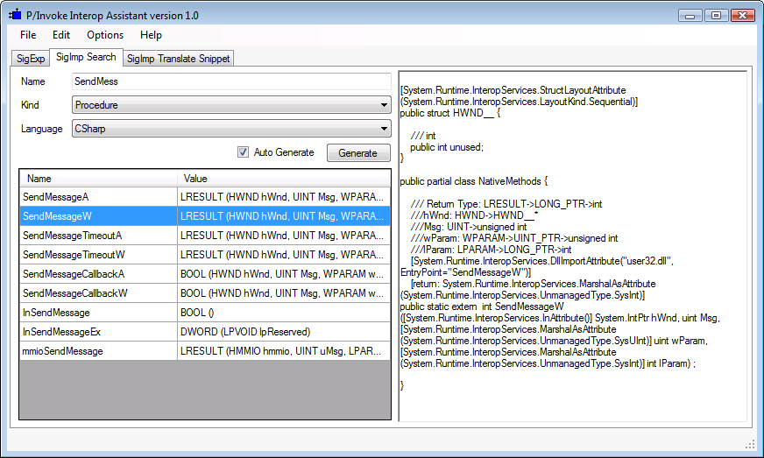Select the SendMessageCallbackA row
Image resolution: width=764 pixels, height=458 pixels.
(x=98, y=274)
